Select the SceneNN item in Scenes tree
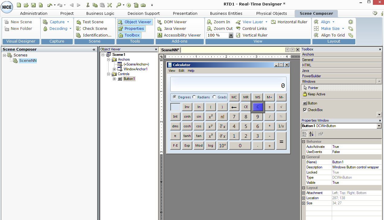384x220 pixels. [28, 61]
